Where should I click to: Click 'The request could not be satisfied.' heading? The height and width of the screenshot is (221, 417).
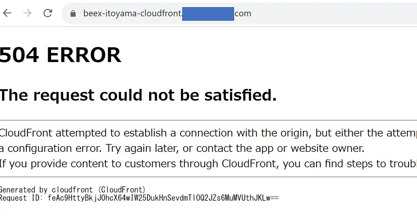click(138, 95)
